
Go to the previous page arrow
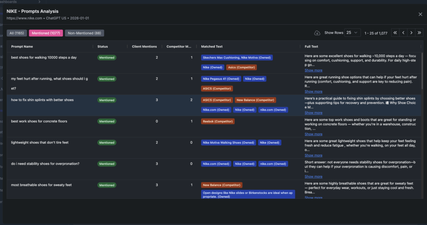pos(403,33)
